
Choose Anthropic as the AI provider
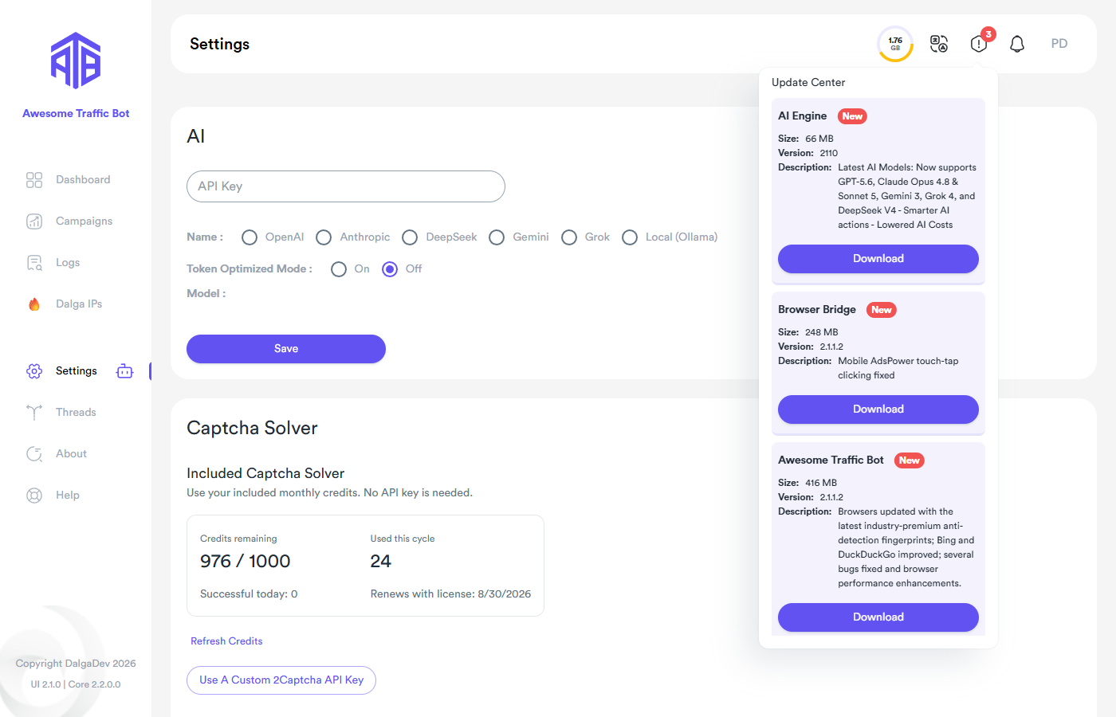tap(324, 237)
